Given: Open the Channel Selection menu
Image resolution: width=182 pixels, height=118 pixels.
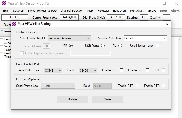Looking at the screenshot, I should [x=72, y=11].
